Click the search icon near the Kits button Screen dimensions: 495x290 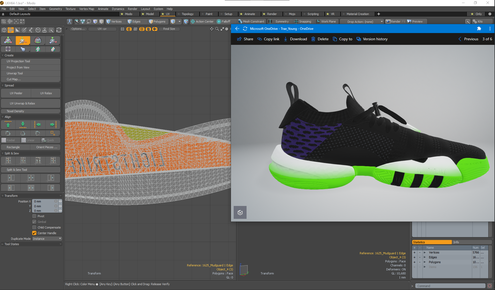[x=468, y=21]
